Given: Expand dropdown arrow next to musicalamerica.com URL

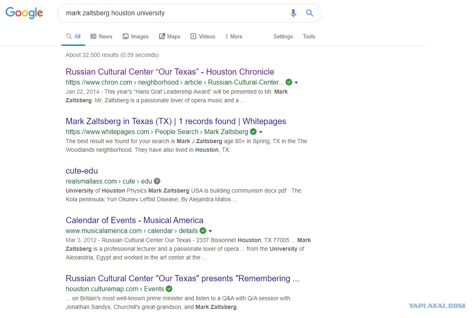Looking at the screenshot, I should pyautogui.click(x=210, y=231).
